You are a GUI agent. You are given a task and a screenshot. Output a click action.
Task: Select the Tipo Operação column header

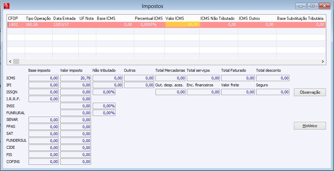[39, 18]
